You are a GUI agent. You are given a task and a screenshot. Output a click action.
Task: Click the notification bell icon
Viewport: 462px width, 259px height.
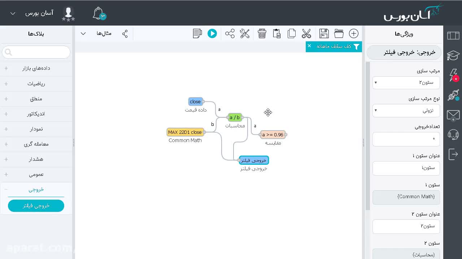pyautogui.click(x=98, y=14)
